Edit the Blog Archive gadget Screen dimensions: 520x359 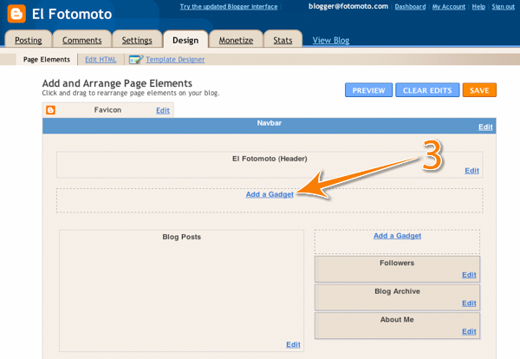469,303
